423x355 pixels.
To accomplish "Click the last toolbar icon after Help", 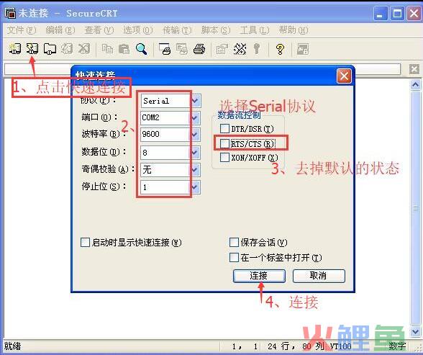I will click(x=303, y=49).
